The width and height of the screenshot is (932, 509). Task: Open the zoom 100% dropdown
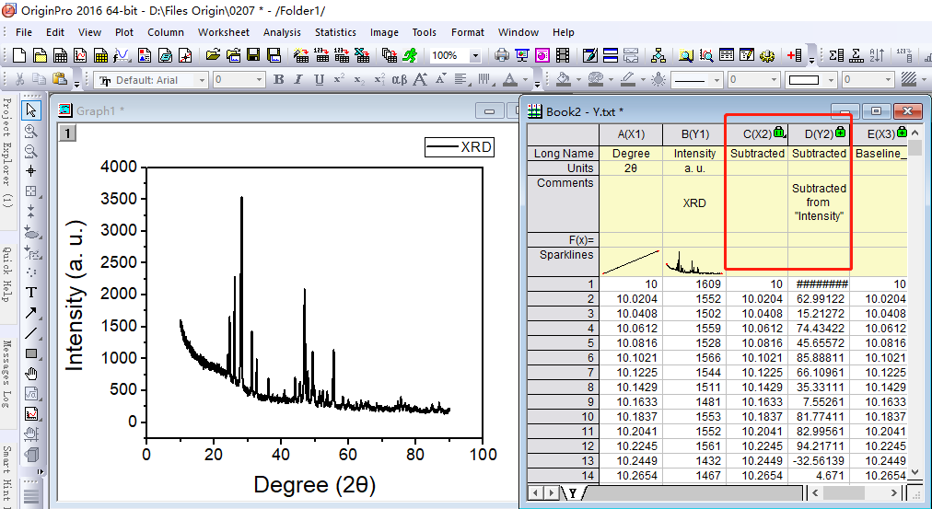coord(475,56)
